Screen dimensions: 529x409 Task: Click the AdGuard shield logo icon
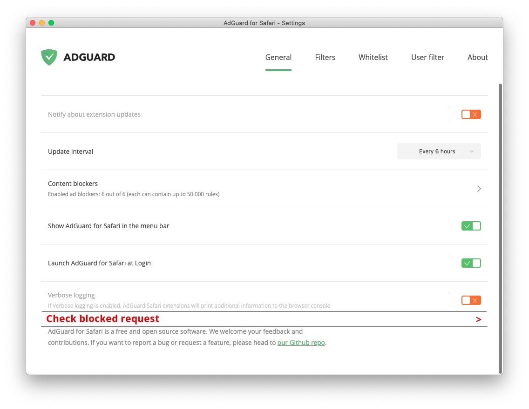click(x=49, y=57)
